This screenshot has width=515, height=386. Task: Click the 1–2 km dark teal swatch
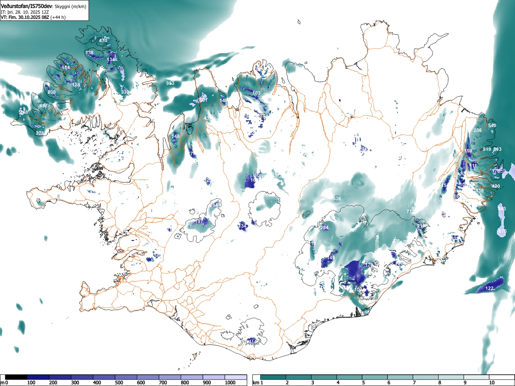point(274,377)
